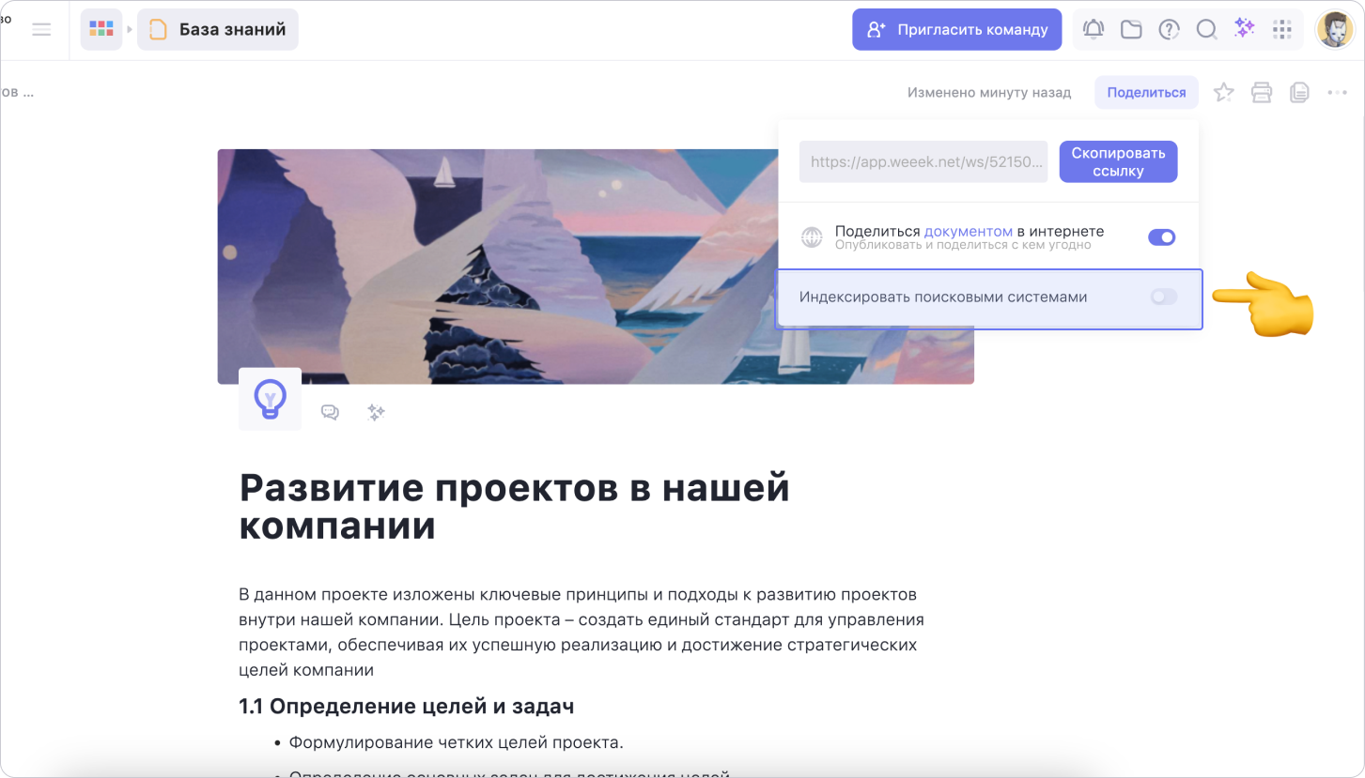
Task: Open the hamburger sidebar menu
Action: 41,29
